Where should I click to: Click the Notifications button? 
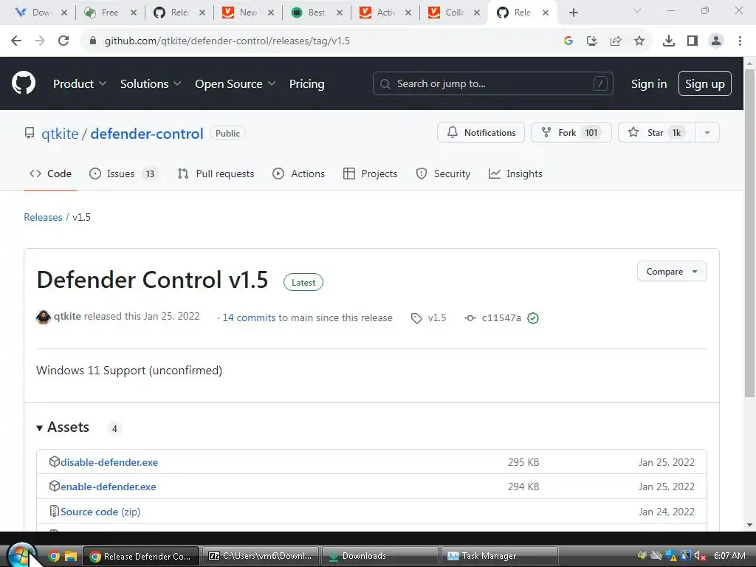click(x=481, y=133)
